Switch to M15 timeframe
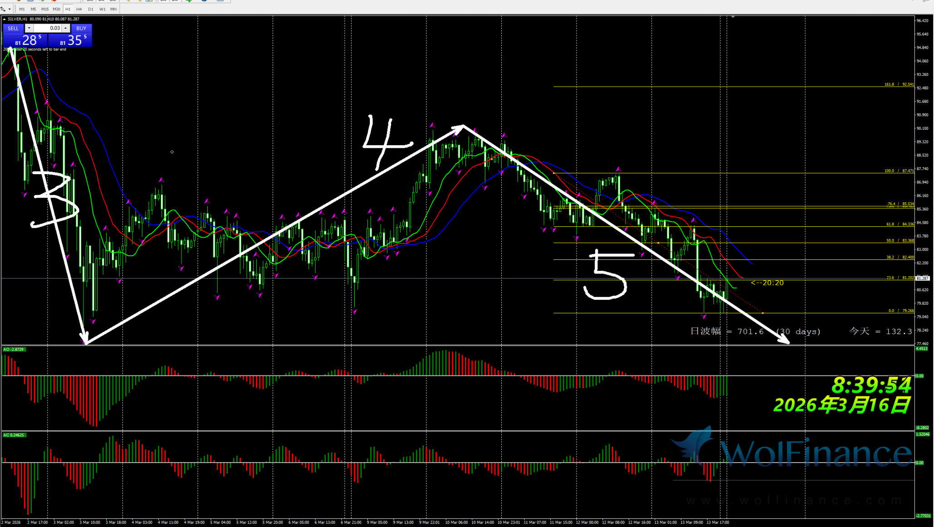Image resolution: width=934 pixels, height=527 pixels. (x=44, y=9)
